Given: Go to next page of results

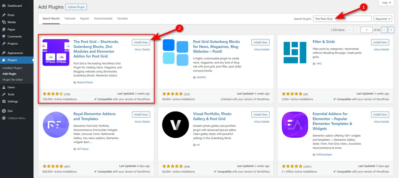Looking at the screenshot, I should click(384, 30).
